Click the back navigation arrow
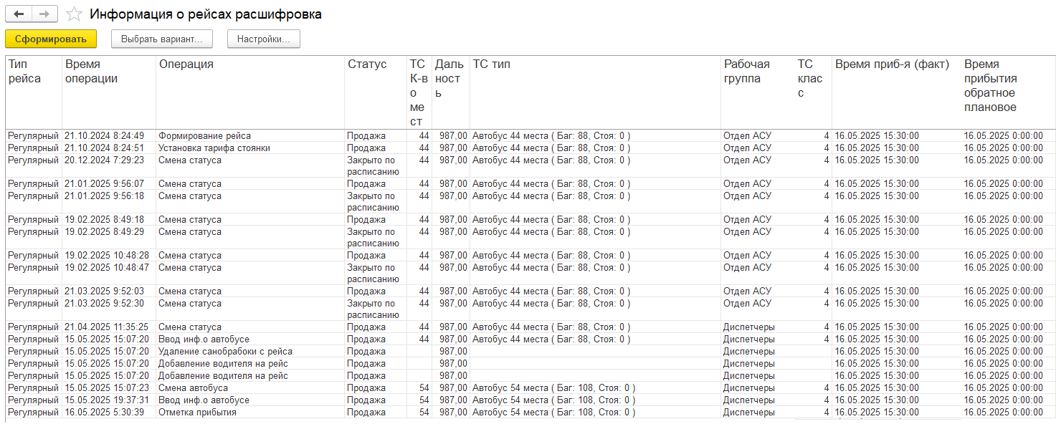The width and height of the screenshot is (1056, 424). click(x=19, y=14)
